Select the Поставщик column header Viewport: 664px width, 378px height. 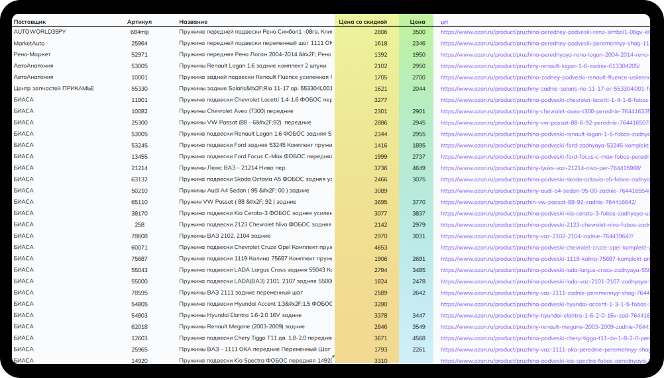pyautogui.click(x=30, y=22)
